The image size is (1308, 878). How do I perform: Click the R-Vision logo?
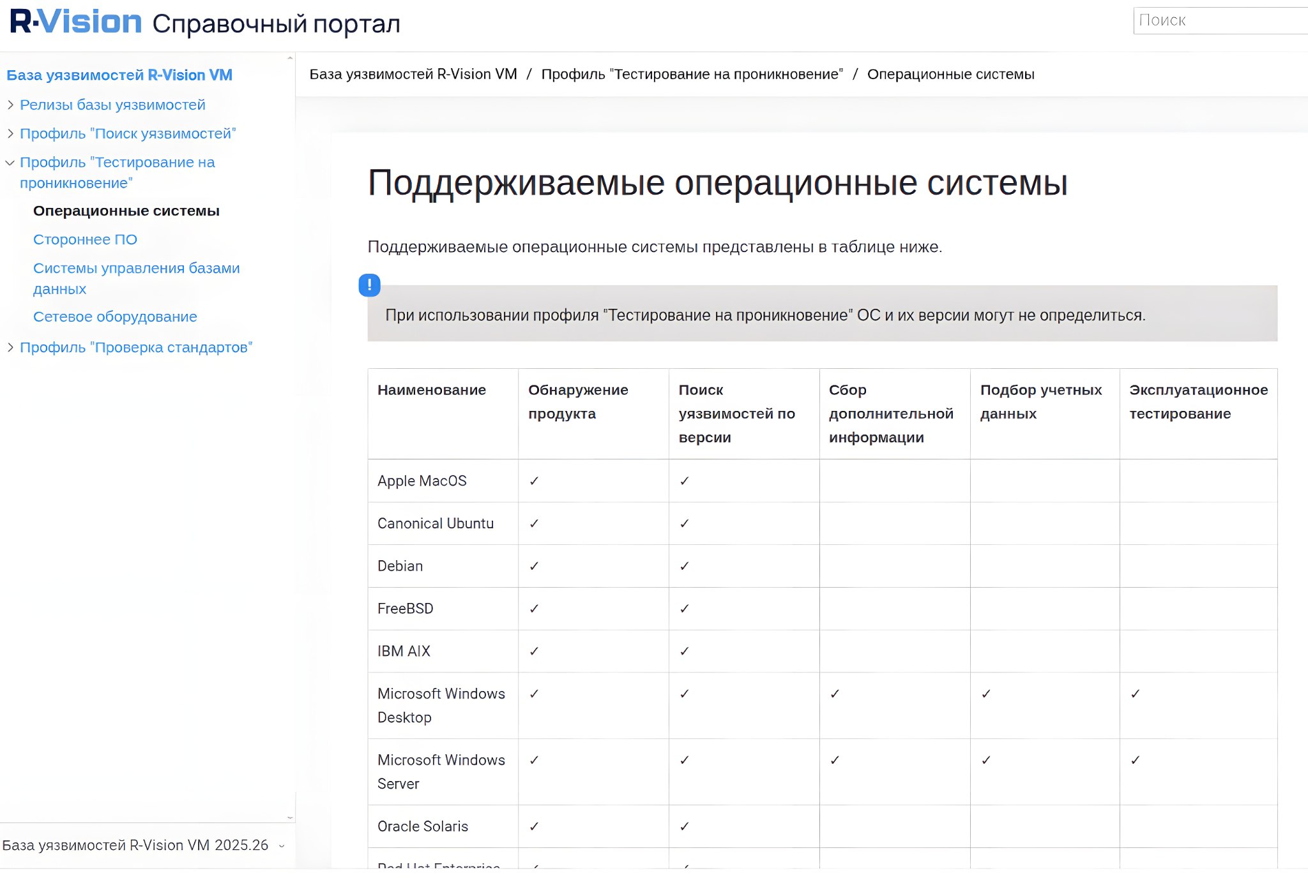(x=76, y=22)
